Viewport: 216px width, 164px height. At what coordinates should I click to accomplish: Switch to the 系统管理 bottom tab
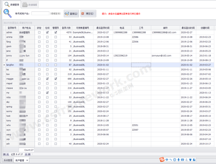tap(8, 160)
